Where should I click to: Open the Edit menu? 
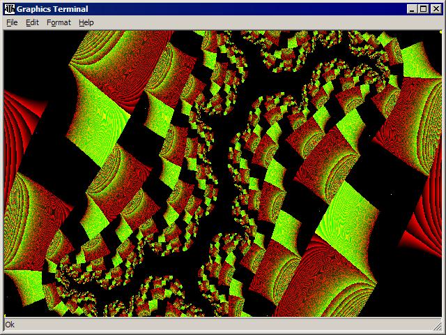coord(32,22)
